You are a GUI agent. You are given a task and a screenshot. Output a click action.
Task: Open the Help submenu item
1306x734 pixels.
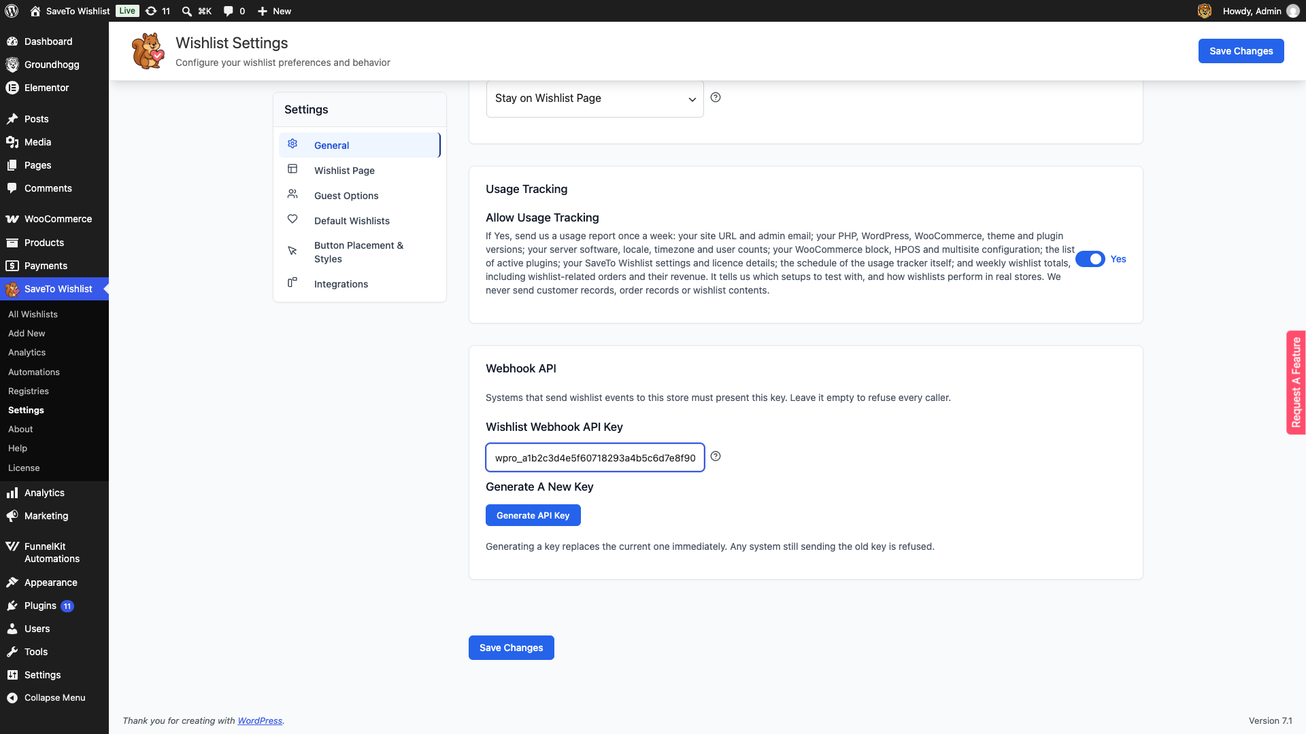[x=18, y=448]
